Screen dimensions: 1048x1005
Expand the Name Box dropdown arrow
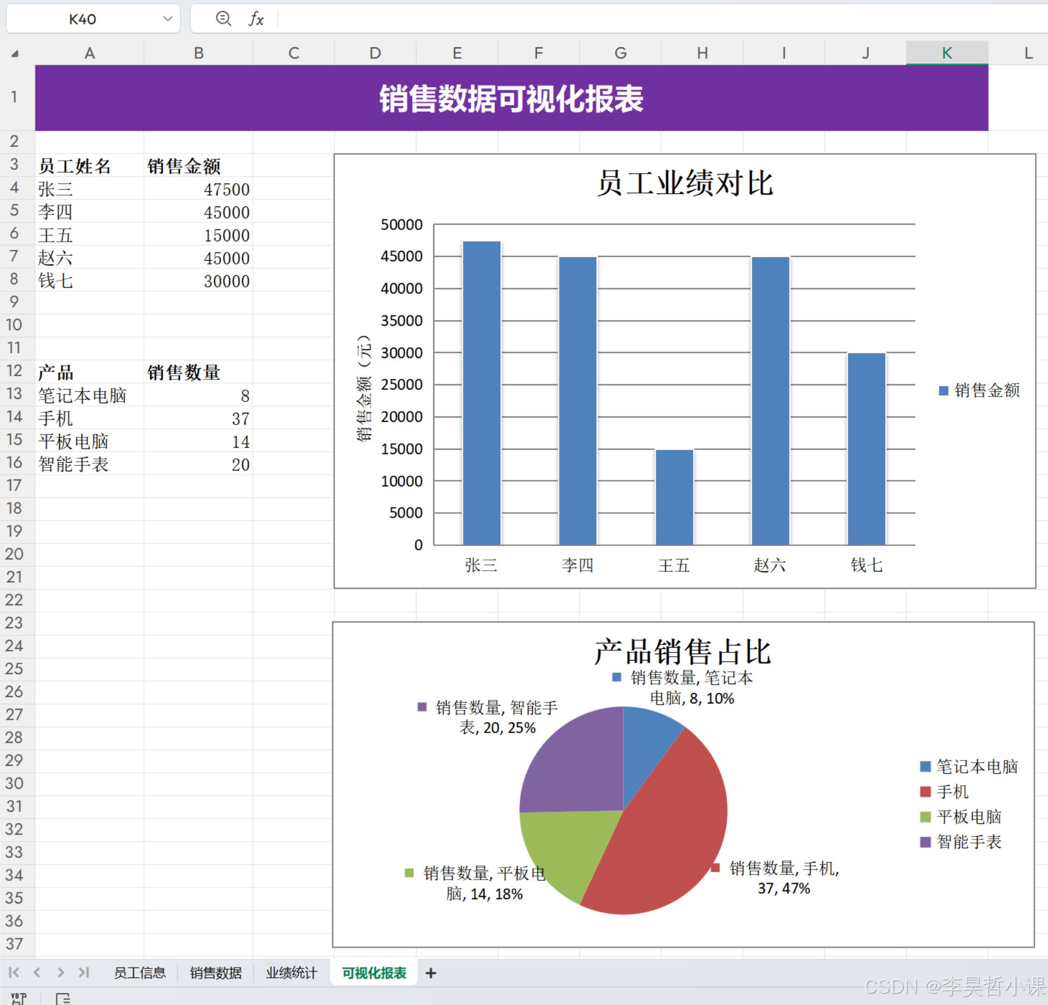coord(168,19)
